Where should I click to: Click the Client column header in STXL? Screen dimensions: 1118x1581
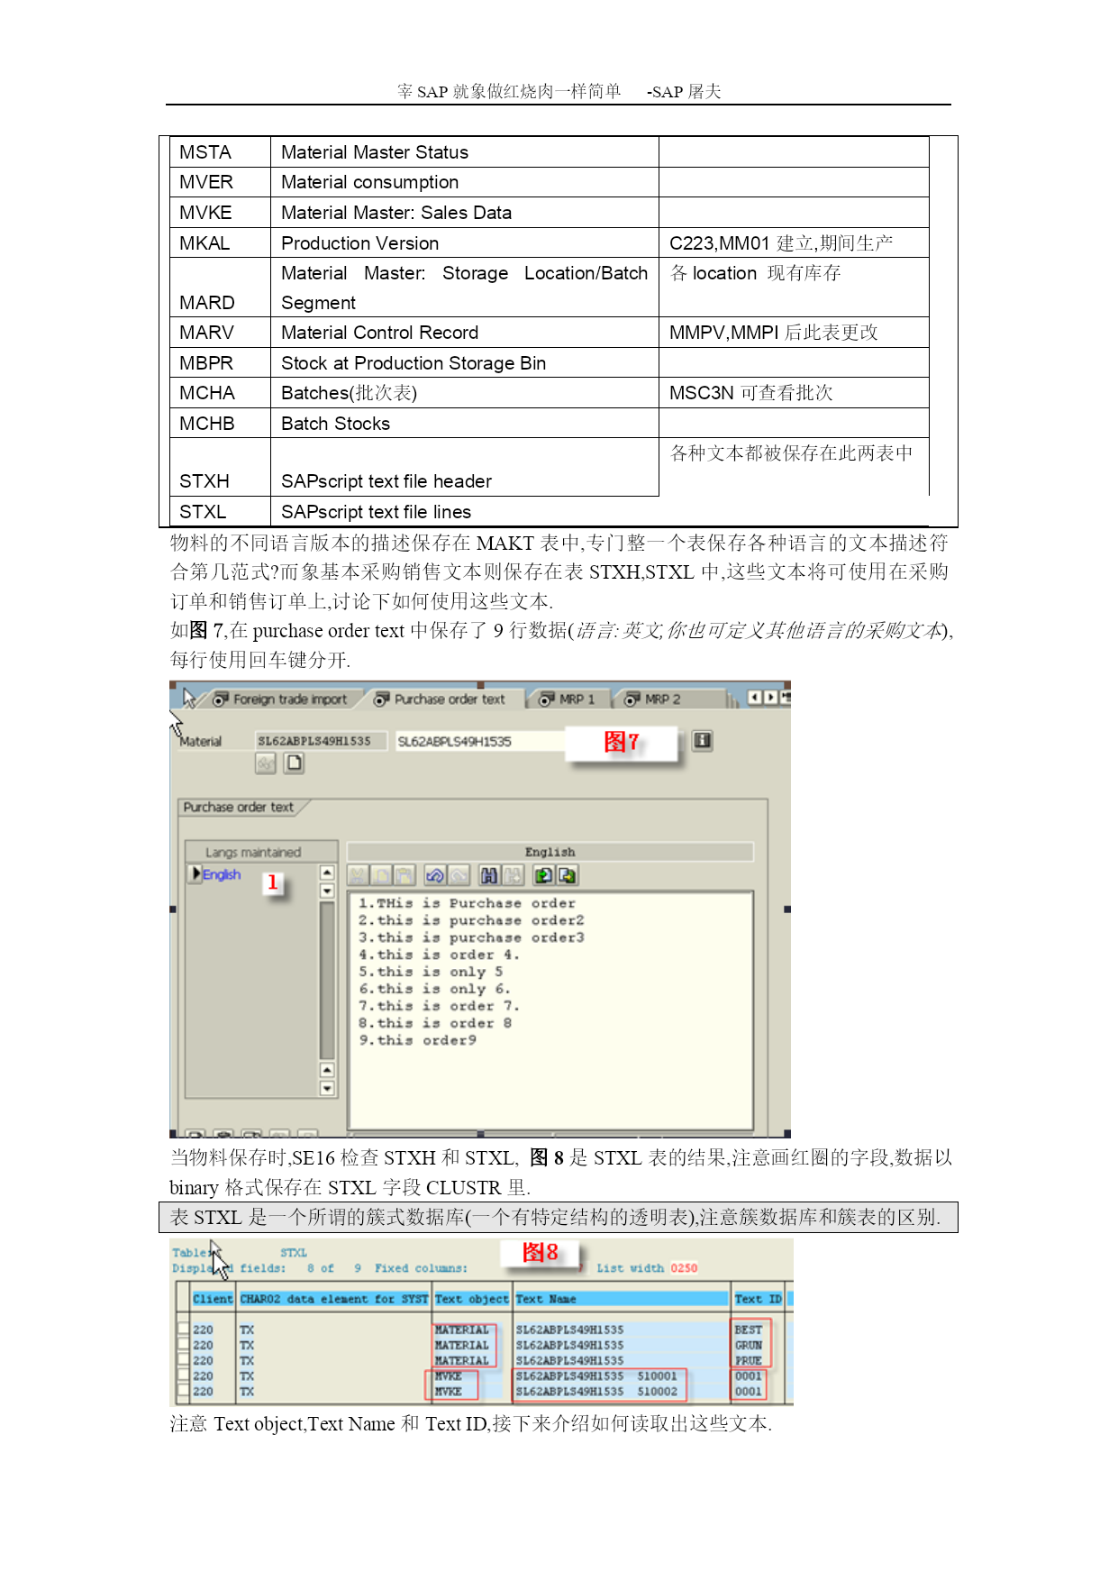coord(213,1299)
